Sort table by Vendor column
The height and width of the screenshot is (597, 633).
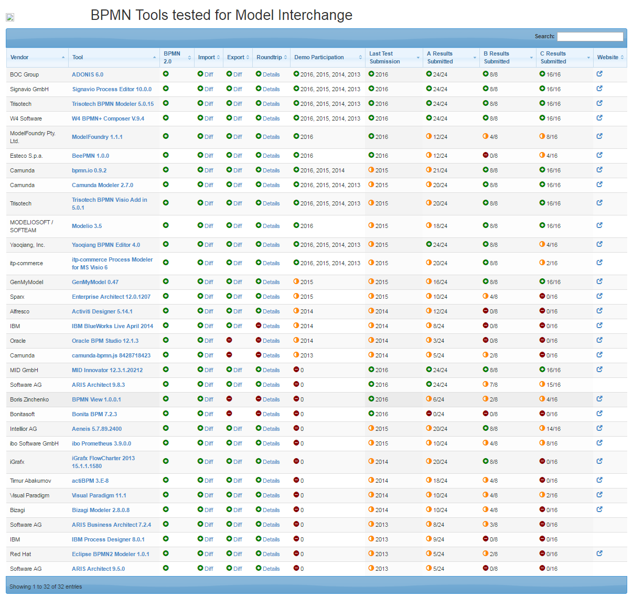[x=37, y=58]
